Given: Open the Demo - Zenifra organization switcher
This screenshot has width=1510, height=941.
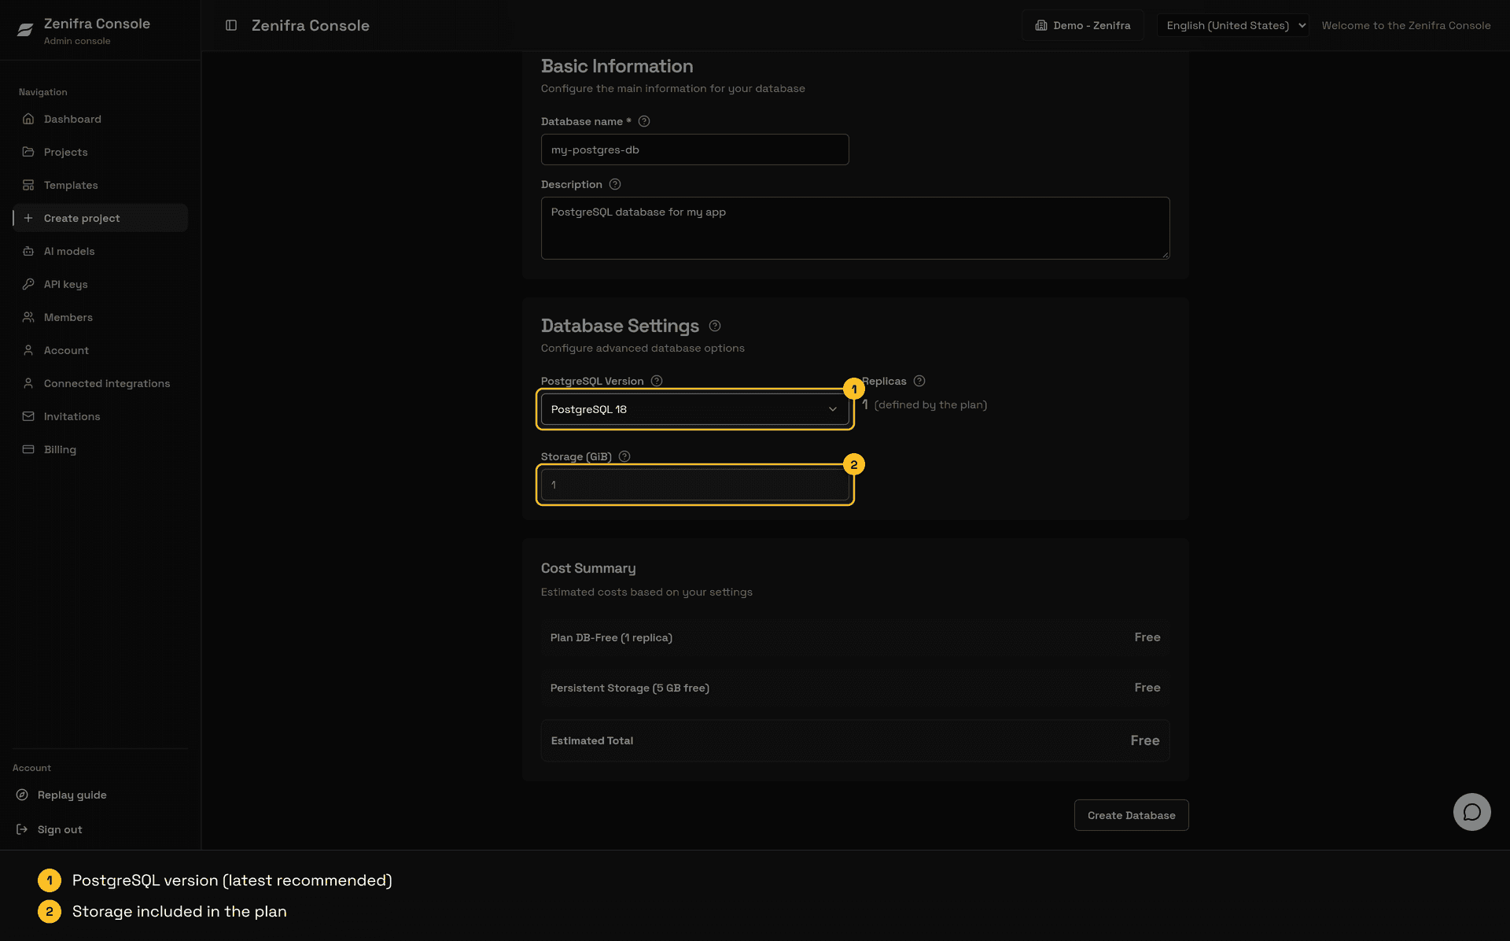Looking at the screenshot, I should 1082,25.
